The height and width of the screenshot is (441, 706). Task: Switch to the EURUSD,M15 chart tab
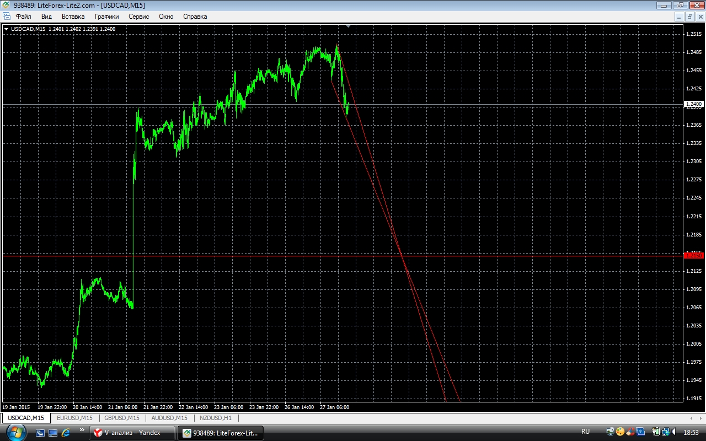click(x=74, y=418)
